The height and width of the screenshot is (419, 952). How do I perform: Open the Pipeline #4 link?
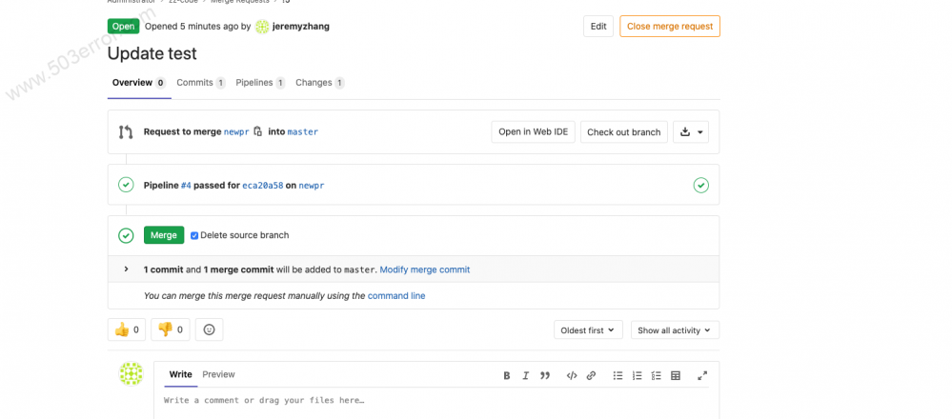[x=186, y=186]
